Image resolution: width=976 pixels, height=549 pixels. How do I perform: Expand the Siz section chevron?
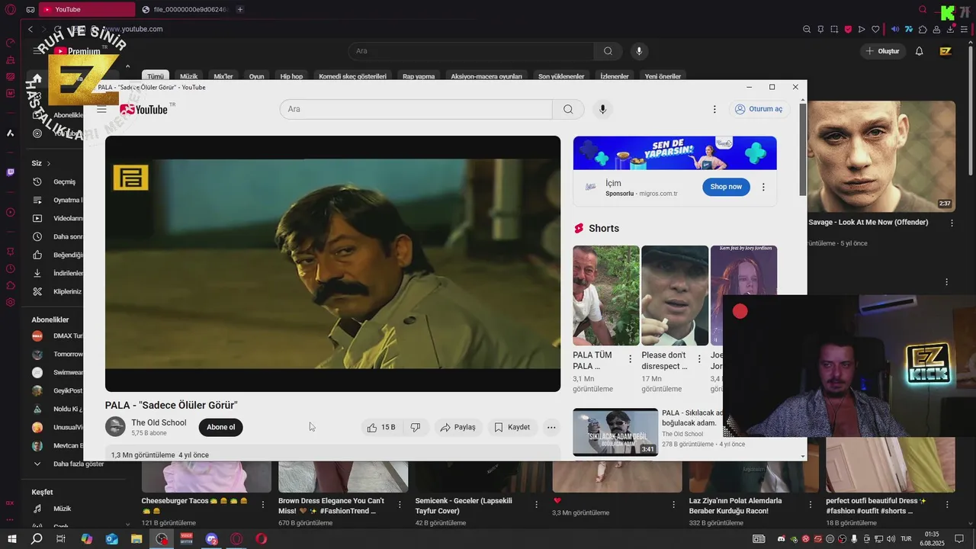click(49, 163)
